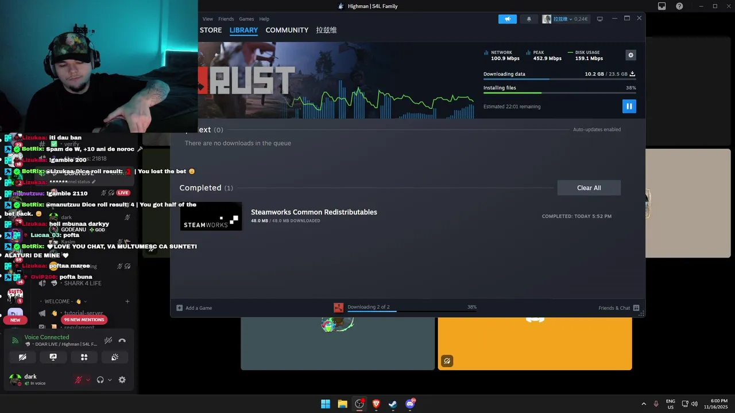Click the orange Discord participant tile
The image size is (735, 413).
point(535,344)
